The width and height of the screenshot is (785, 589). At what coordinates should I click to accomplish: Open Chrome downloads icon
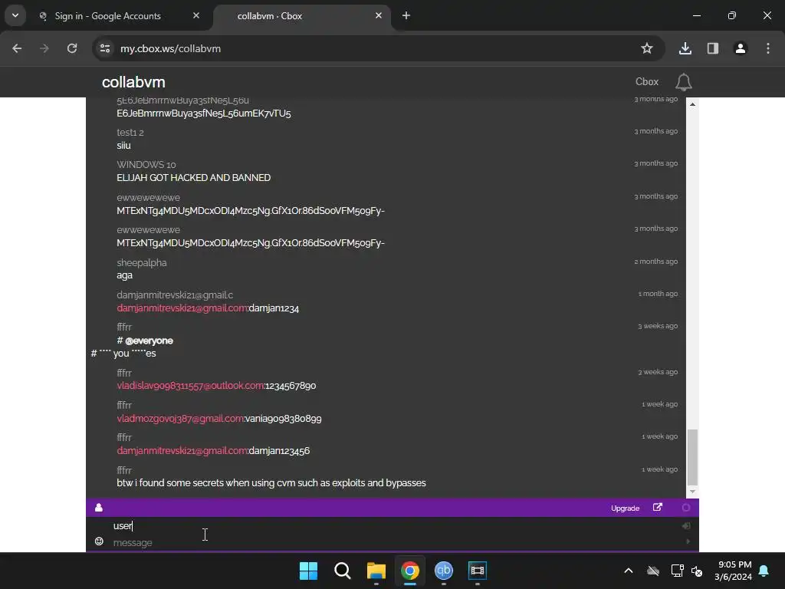[x=685, y=48]
